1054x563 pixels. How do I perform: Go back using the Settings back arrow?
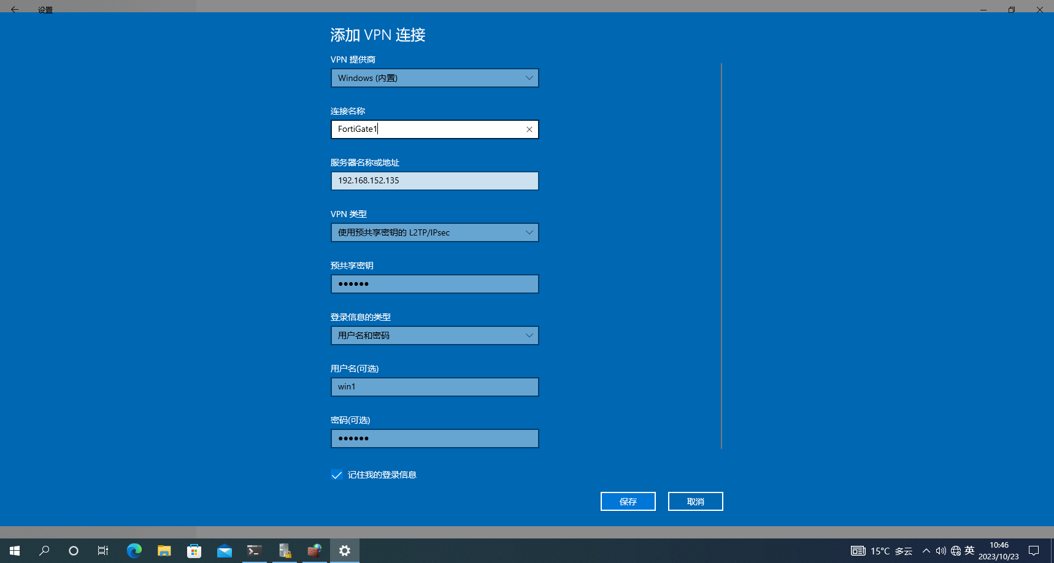[x=15, y=9]
